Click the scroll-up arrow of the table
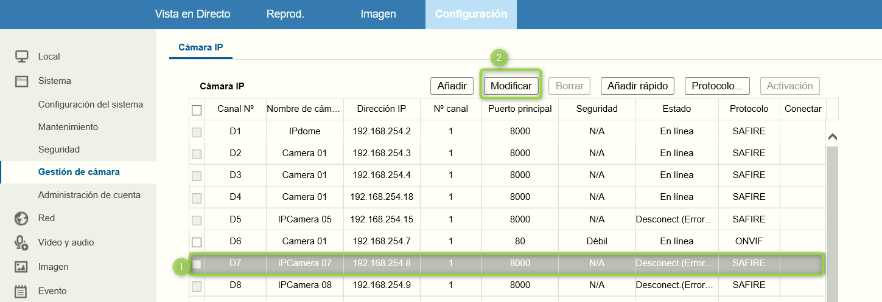Image resolution: width=882 pixels, height=302 pixels. [833, 137]
